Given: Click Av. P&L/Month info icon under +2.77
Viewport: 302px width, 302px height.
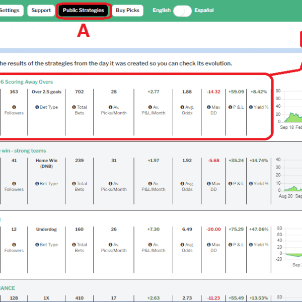Looking at the screenshot, I should (150, 107).
